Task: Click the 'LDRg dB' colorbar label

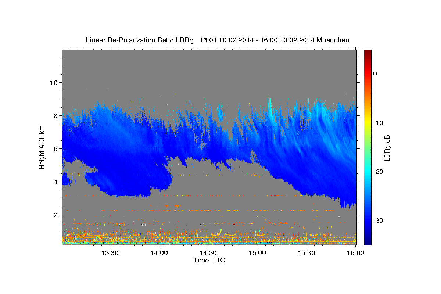Action: pyautogui.click(x=387, y=148)
